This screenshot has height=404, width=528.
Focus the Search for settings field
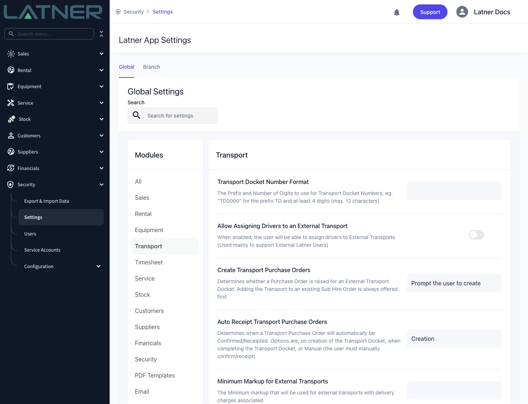172,116
